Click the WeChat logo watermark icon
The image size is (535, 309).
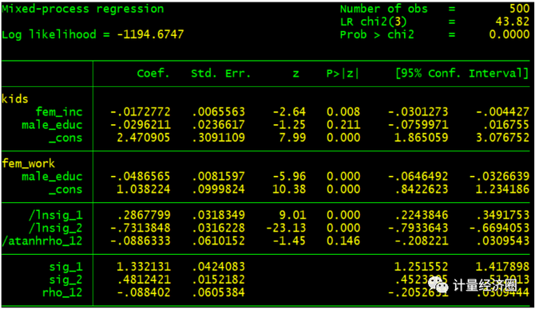pos(438,284)
